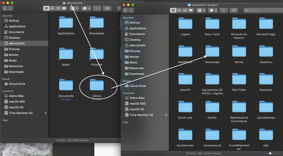
Task: Switch Application Support window to column view
Action: (x=185, y=10)
